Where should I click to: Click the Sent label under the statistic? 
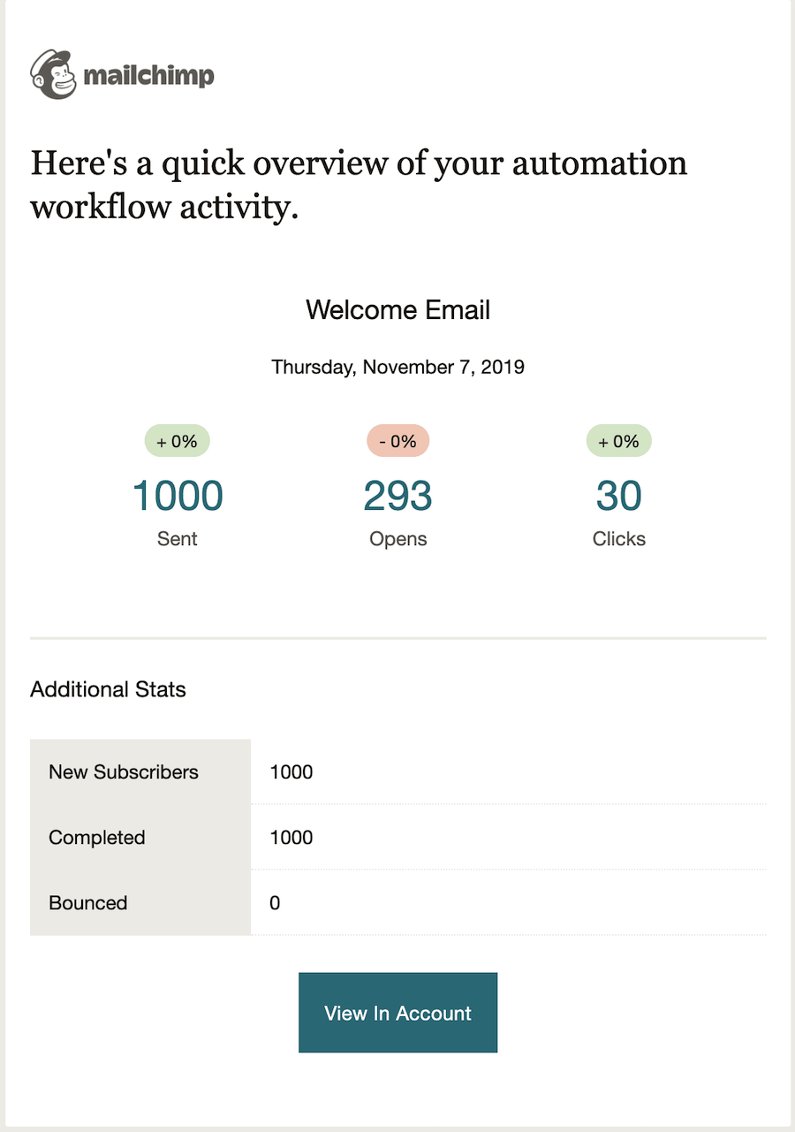point(177,538)
